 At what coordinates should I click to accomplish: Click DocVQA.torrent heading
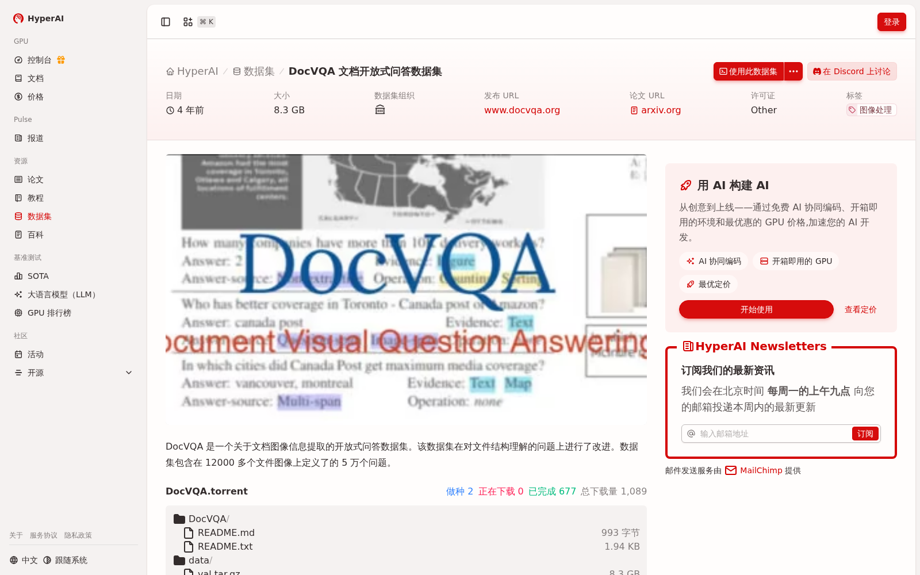[206, 491]
